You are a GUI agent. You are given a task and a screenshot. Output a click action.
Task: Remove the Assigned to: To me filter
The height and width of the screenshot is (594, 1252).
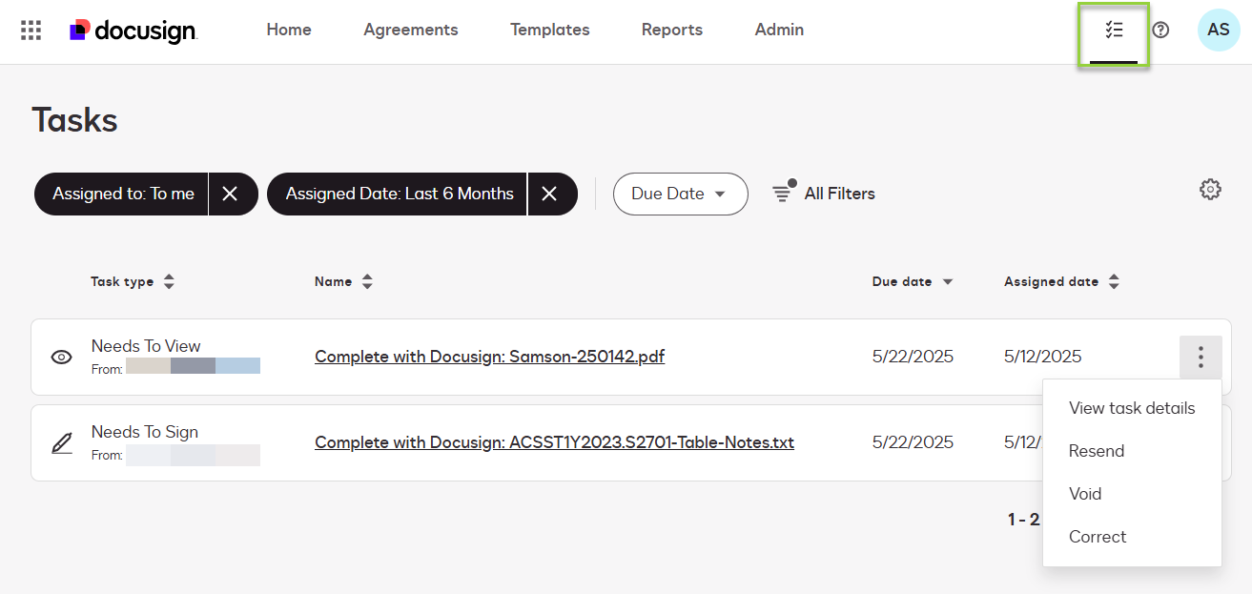230,195
